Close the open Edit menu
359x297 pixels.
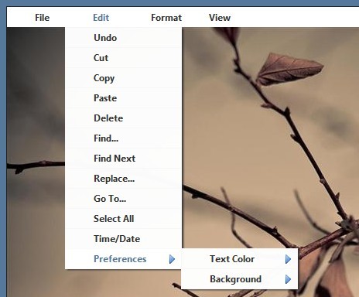101,18
